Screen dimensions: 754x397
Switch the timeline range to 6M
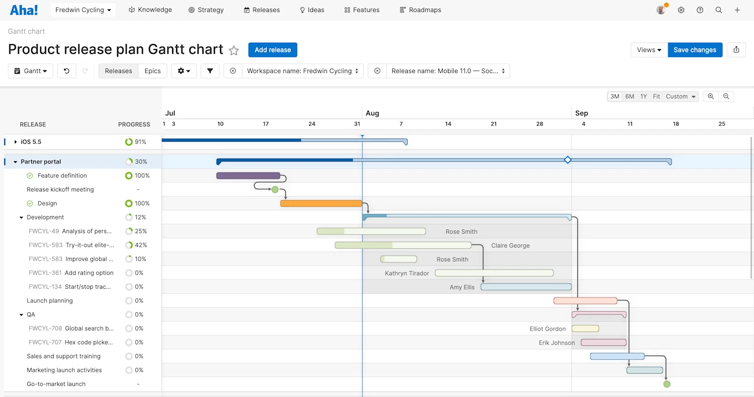(629, 96)
